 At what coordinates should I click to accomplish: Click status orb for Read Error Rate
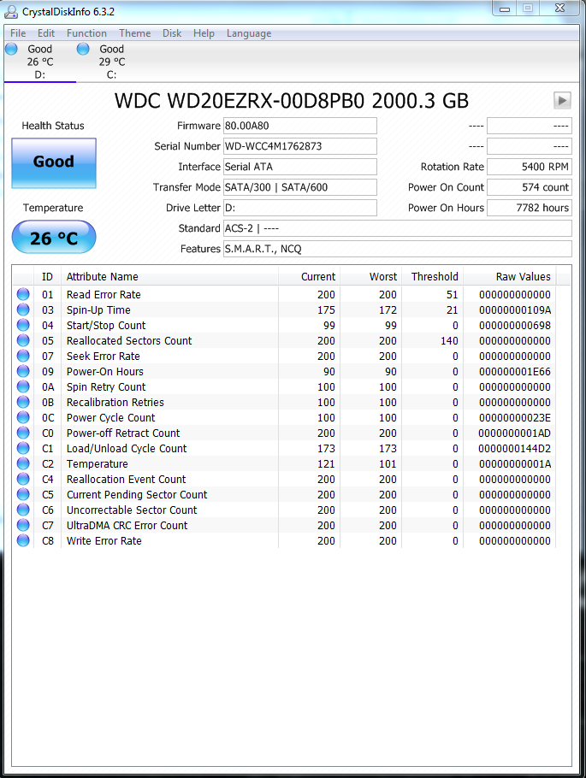click(x=23, y=294)
